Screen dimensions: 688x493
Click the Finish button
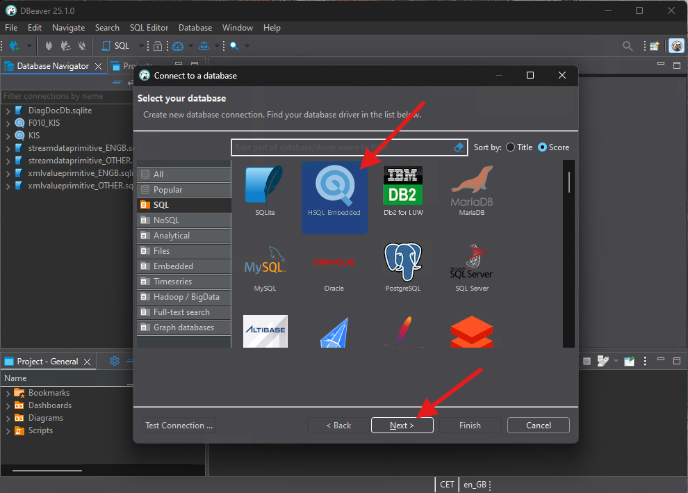470,425
